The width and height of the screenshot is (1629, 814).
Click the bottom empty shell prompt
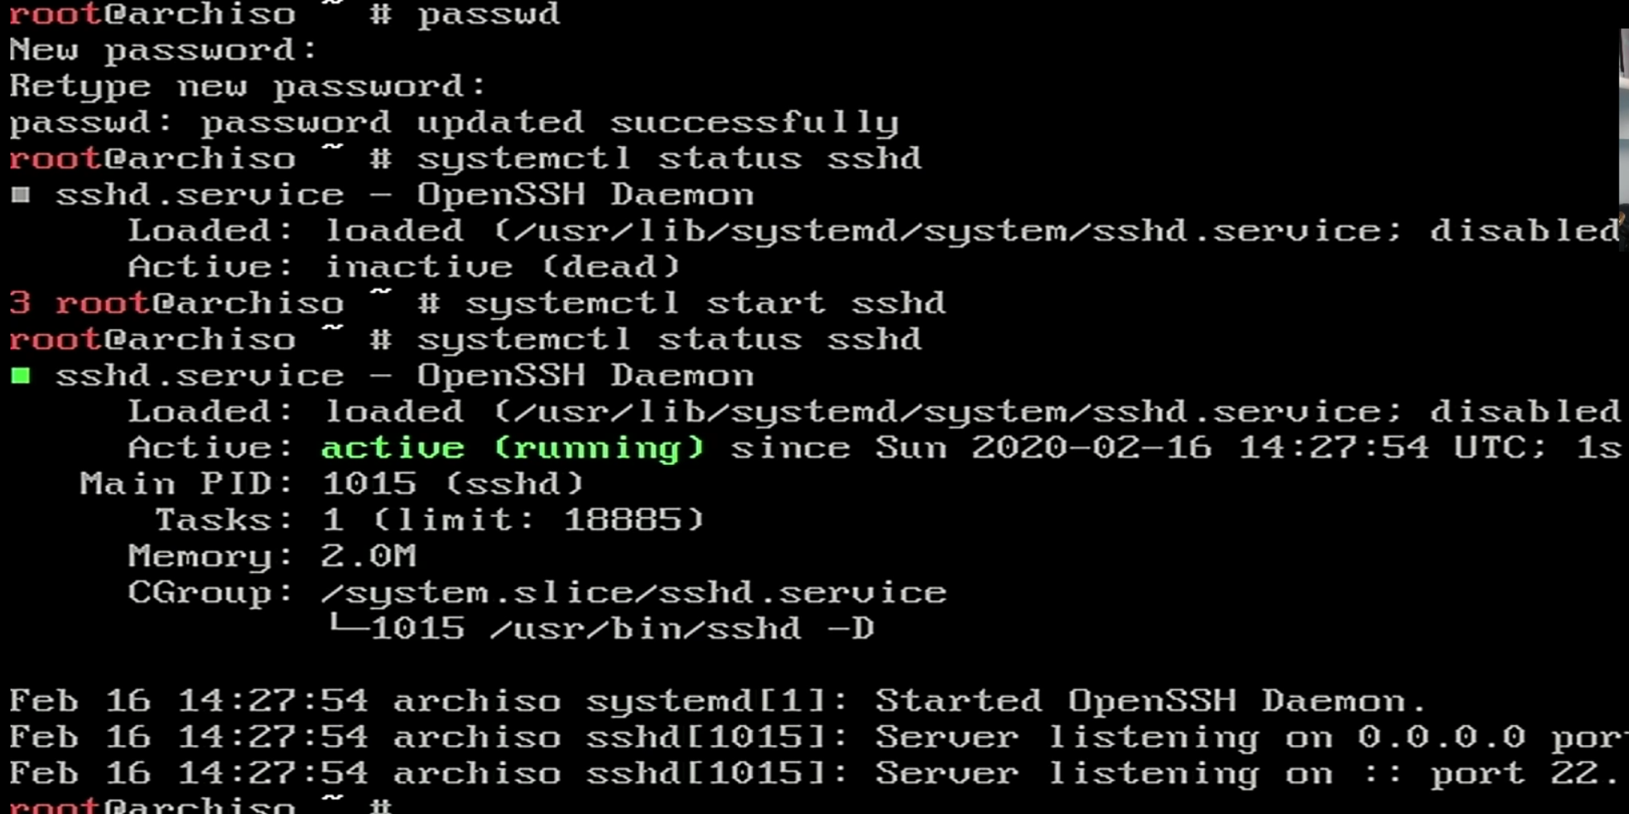(201, 804)
